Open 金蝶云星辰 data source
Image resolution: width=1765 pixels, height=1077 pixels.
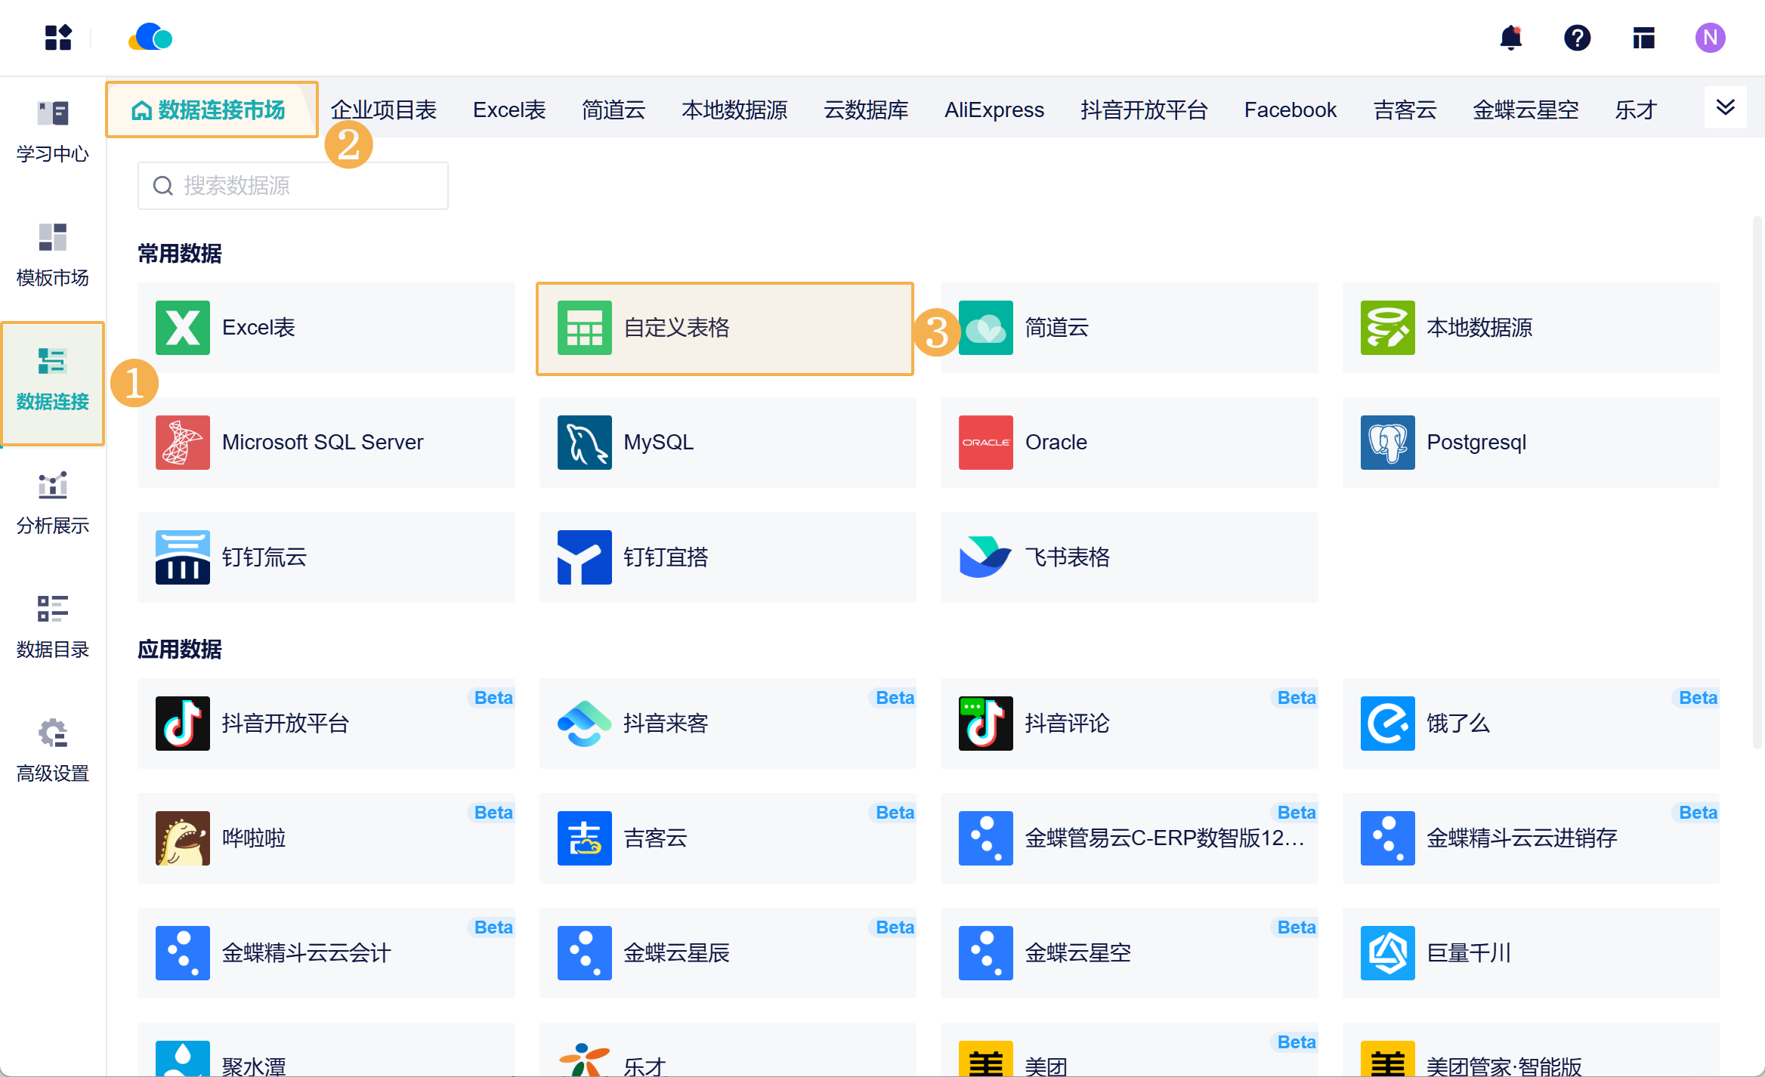click(x=728, y=953)
